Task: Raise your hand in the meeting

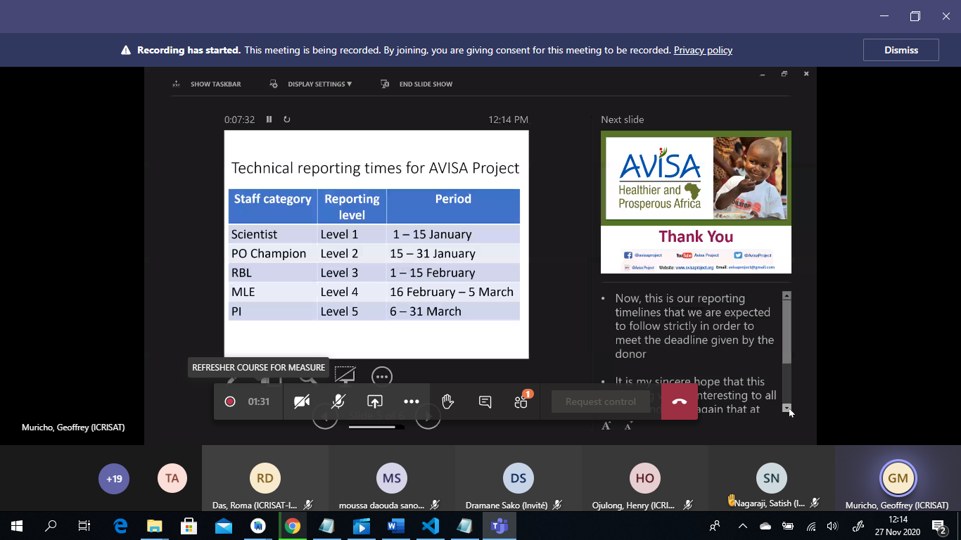Action: 447,401
